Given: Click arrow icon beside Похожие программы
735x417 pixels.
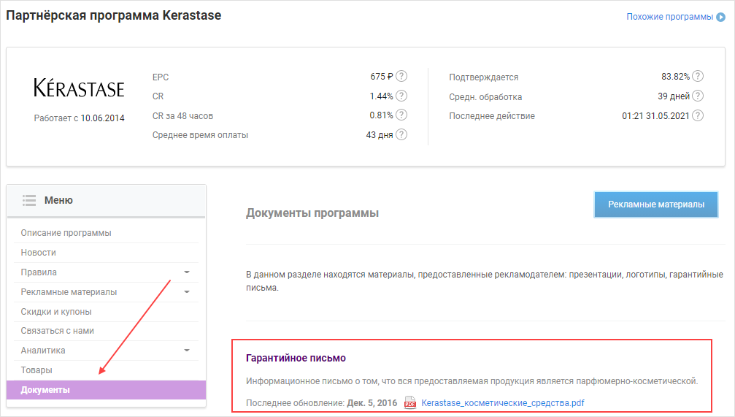Looking at the screenshot, I should (x=721, y=17).
